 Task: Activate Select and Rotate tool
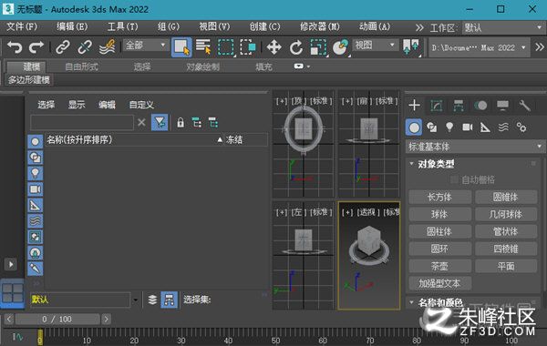coord(295,47)
